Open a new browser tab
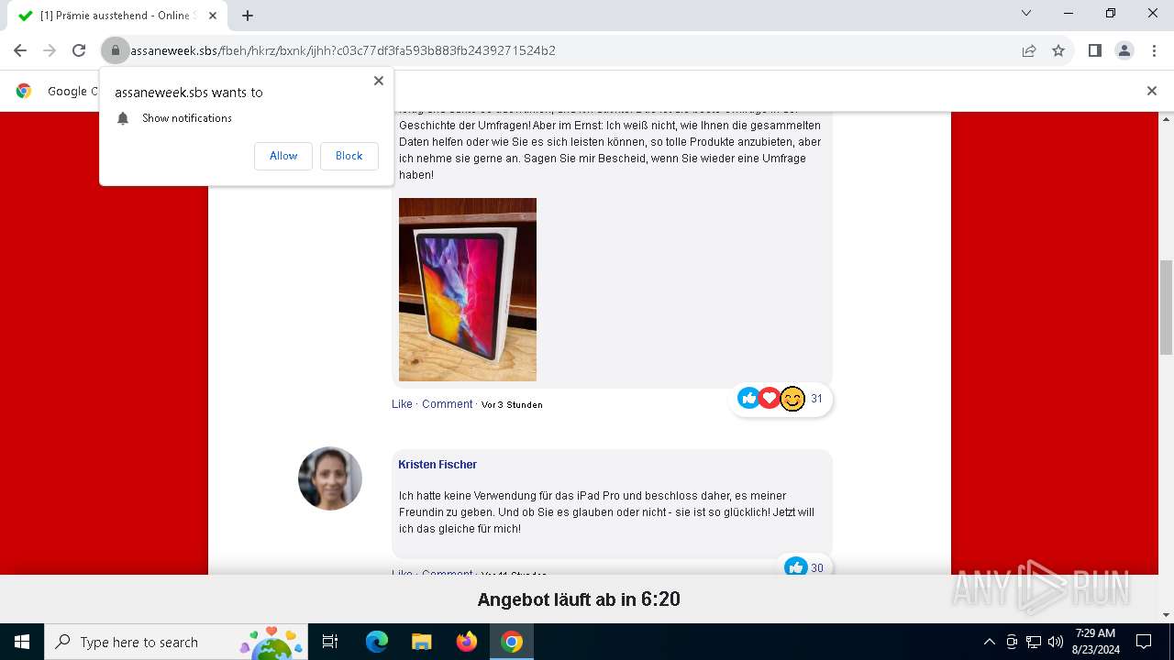Image resolution: width=1174 pixels, height=660 pixels. coord(248,16)
